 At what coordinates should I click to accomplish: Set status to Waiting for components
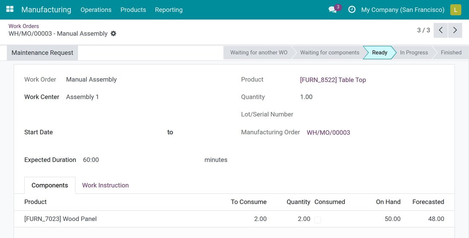pyautogui.click(x=330, y=53)
